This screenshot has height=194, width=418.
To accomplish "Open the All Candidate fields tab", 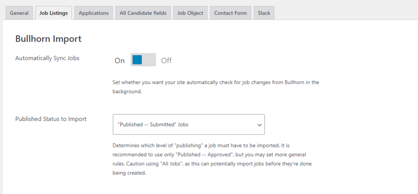I will [x=143, y=13].
